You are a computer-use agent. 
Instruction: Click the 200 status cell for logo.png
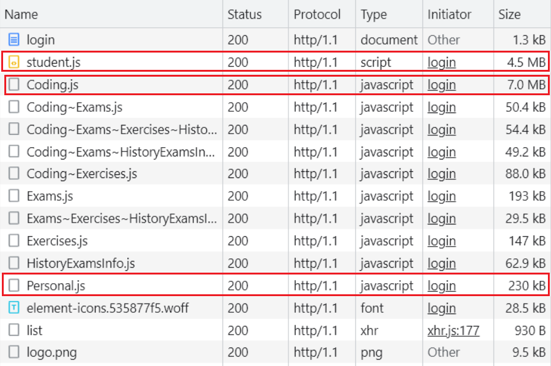tap(238, 352)
